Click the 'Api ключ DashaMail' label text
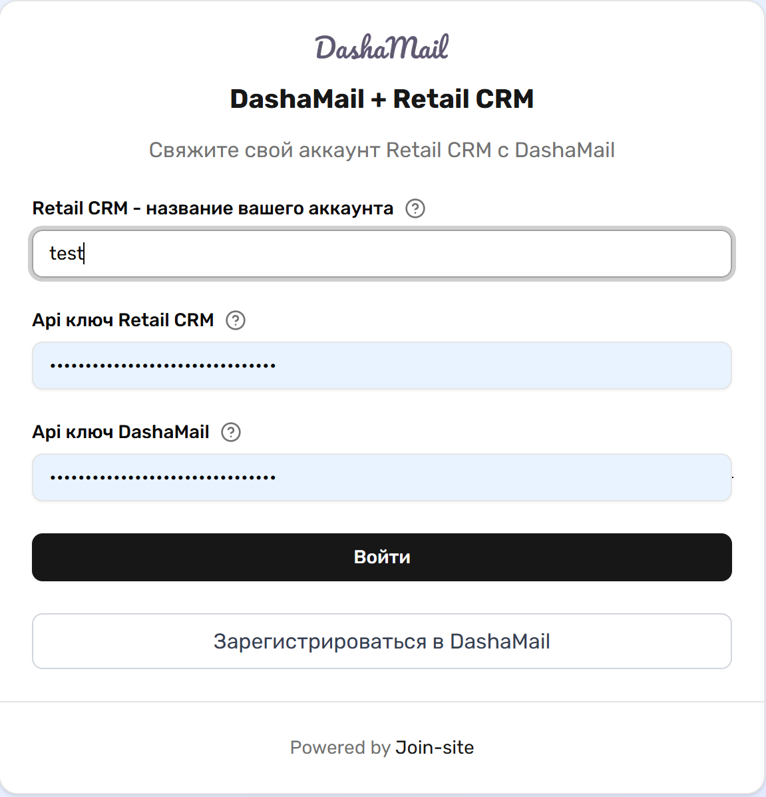 pyautogui.click(x=121, y=432)
